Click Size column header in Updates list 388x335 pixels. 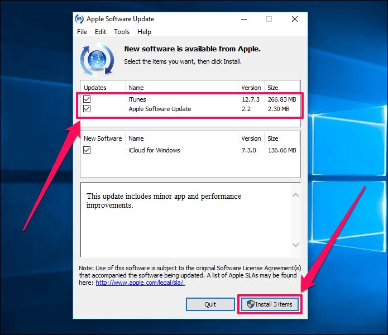pyautogui.click(x=272, y=88)
